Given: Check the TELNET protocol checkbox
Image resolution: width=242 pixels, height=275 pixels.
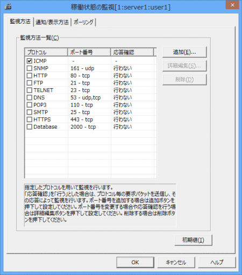Looking at the screenshot, I should 30,90.
